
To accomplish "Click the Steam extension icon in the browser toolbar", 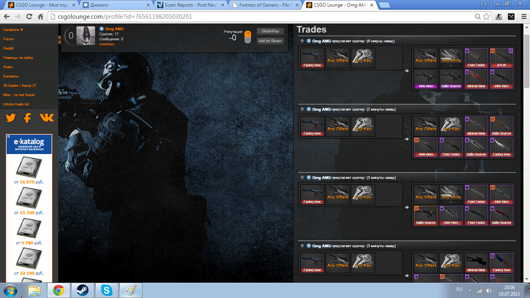I will [511, 17].
